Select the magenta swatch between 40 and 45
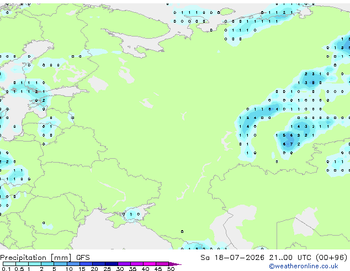 pos(150,264)
